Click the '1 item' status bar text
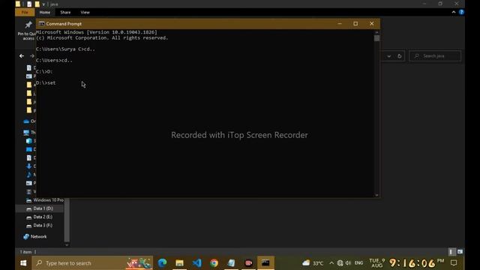This screenshot has height=270, width=480. [25, 252]
